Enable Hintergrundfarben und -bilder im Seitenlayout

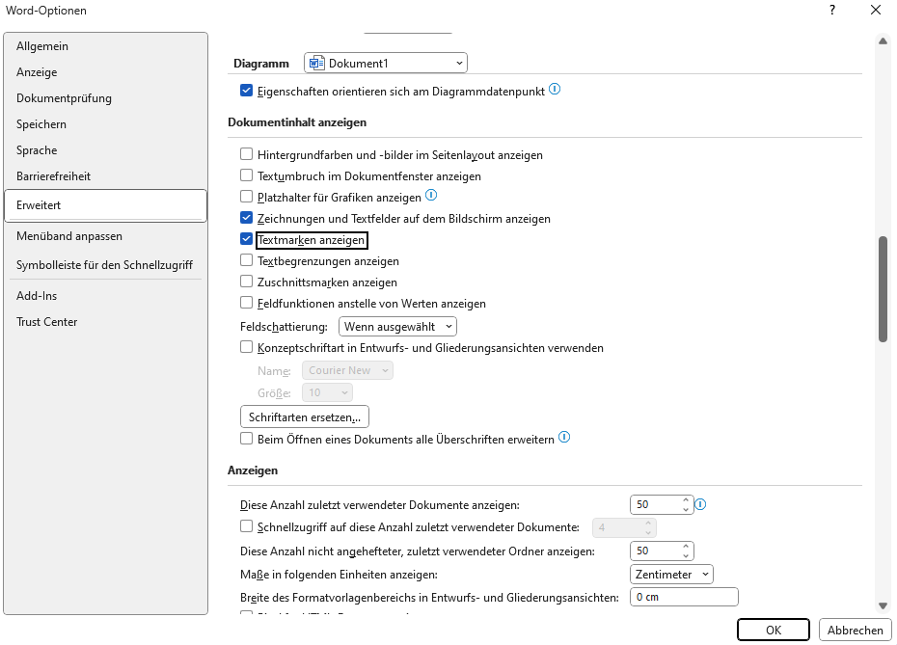246,154
